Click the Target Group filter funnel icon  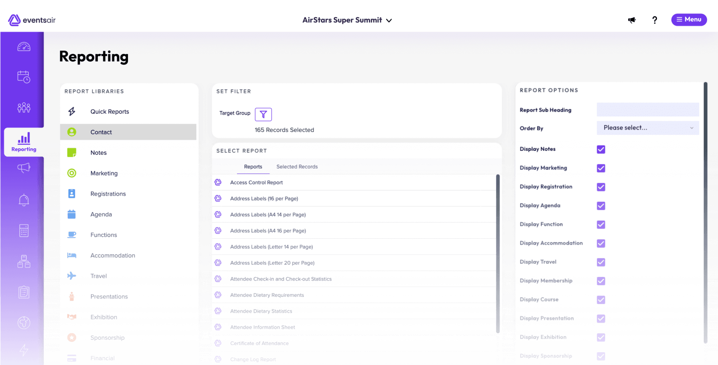[263, 114]
